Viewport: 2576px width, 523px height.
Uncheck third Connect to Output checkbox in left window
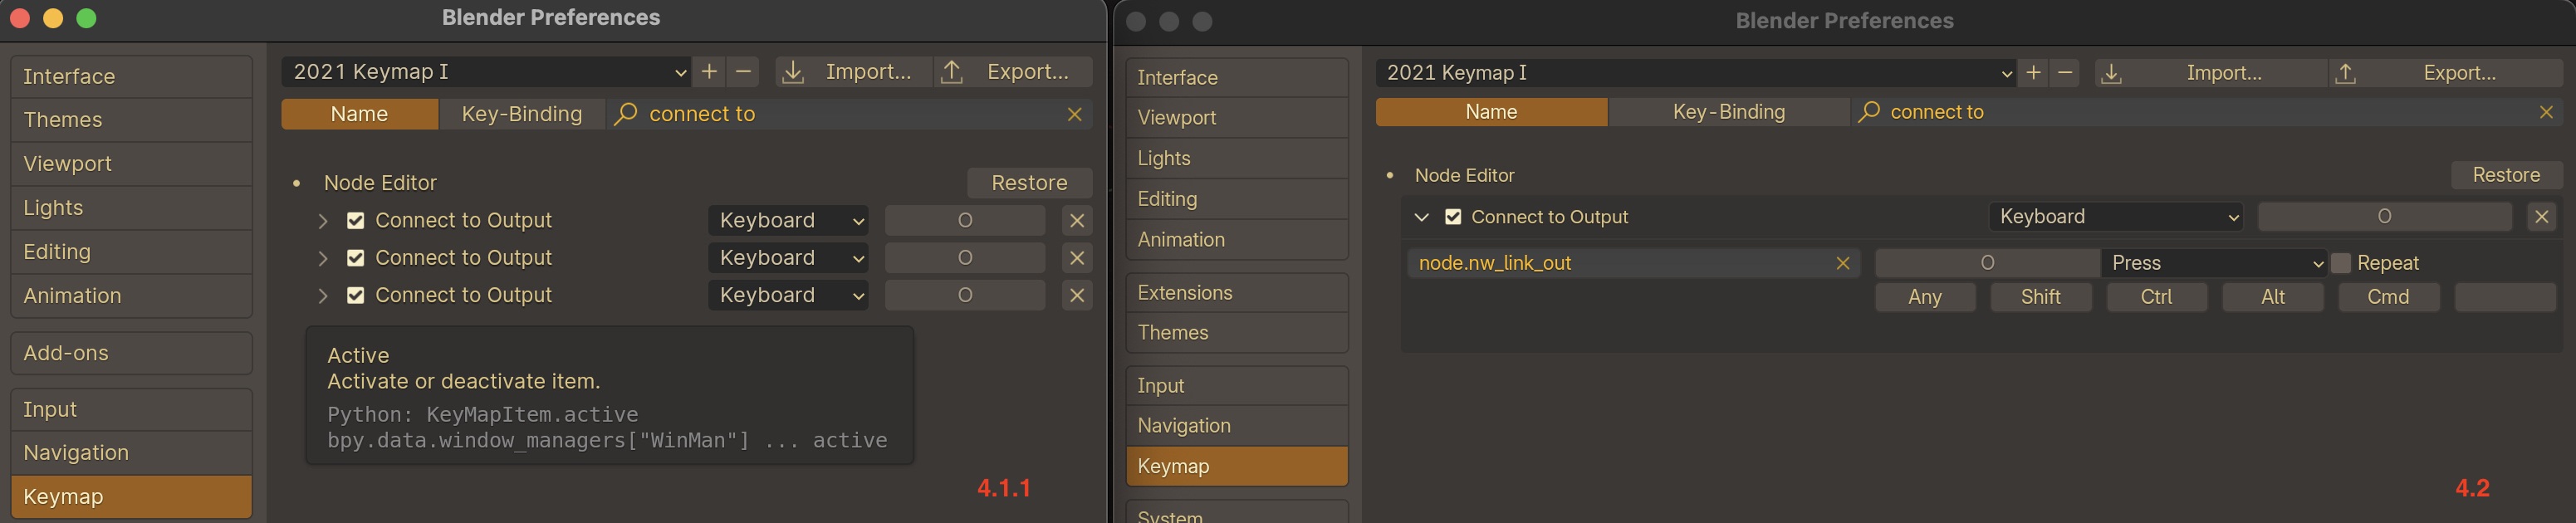tap(355, 296)
